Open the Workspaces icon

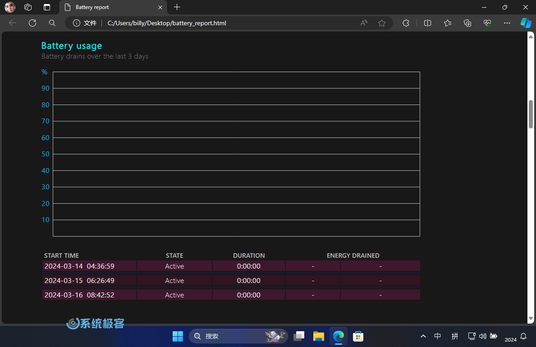point(28,7)
